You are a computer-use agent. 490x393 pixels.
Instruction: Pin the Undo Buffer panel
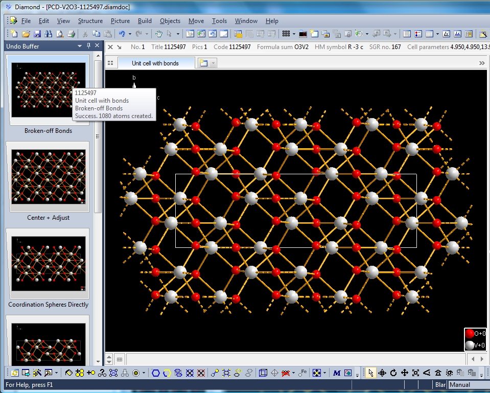(x=88, y=46)
